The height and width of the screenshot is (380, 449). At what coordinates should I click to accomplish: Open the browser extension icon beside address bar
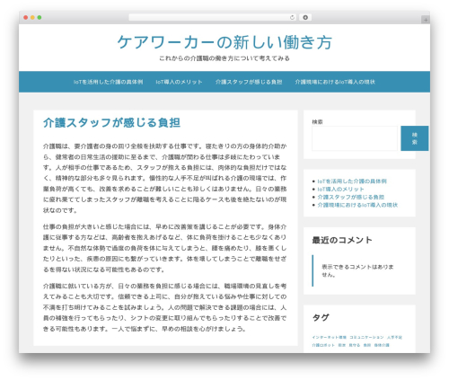pos(305,18)
